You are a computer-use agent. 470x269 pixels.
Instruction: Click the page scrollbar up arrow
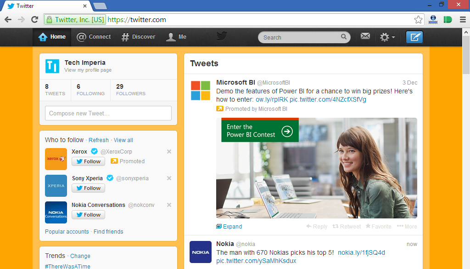(x=466, y=32)
